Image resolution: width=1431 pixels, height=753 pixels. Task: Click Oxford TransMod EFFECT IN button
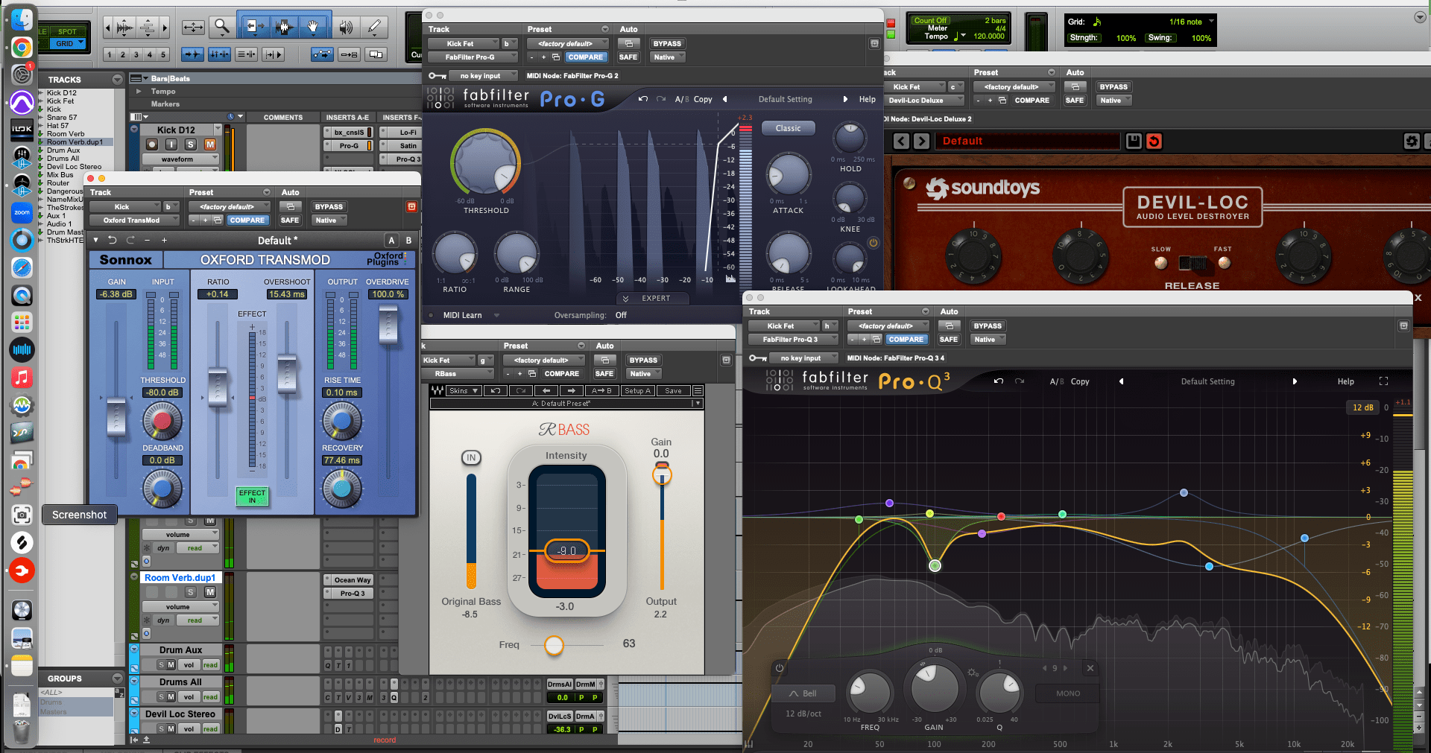pyautogui.click(x=252, y=496)
